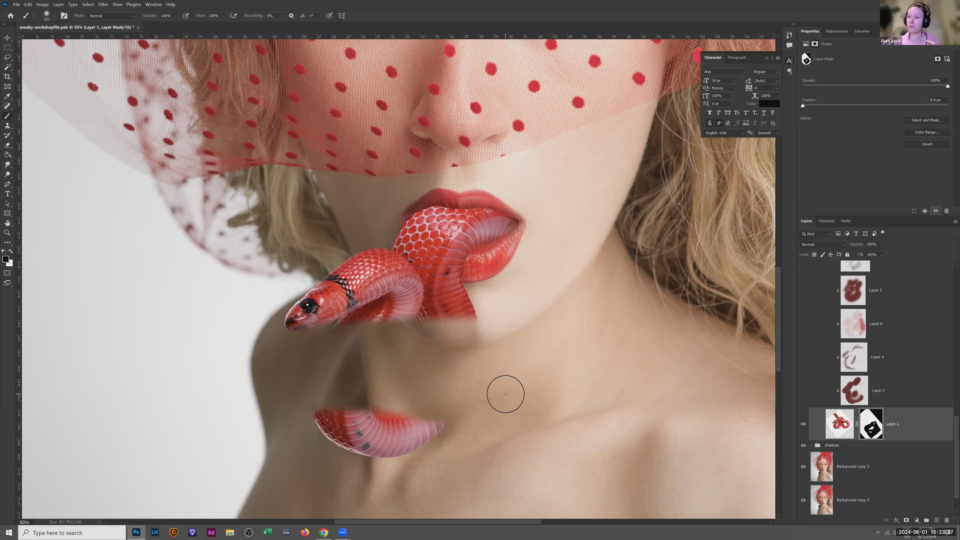This screenshot has width=960, height=540.
Task: Swap foreground and background colors
Action: (11, 251)
